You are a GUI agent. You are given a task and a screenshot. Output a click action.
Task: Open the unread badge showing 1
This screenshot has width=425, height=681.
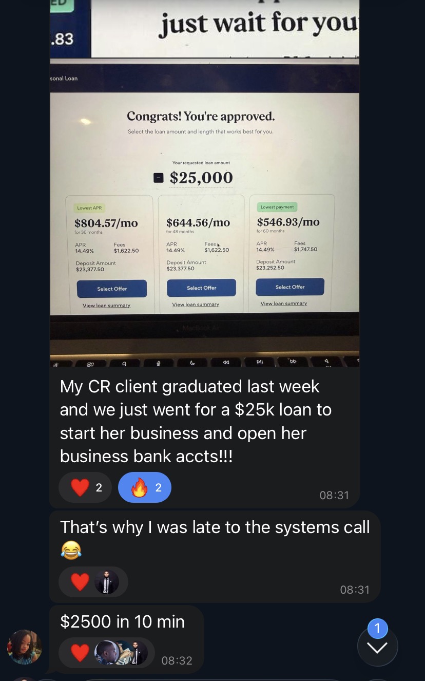[x=377, y=629]
